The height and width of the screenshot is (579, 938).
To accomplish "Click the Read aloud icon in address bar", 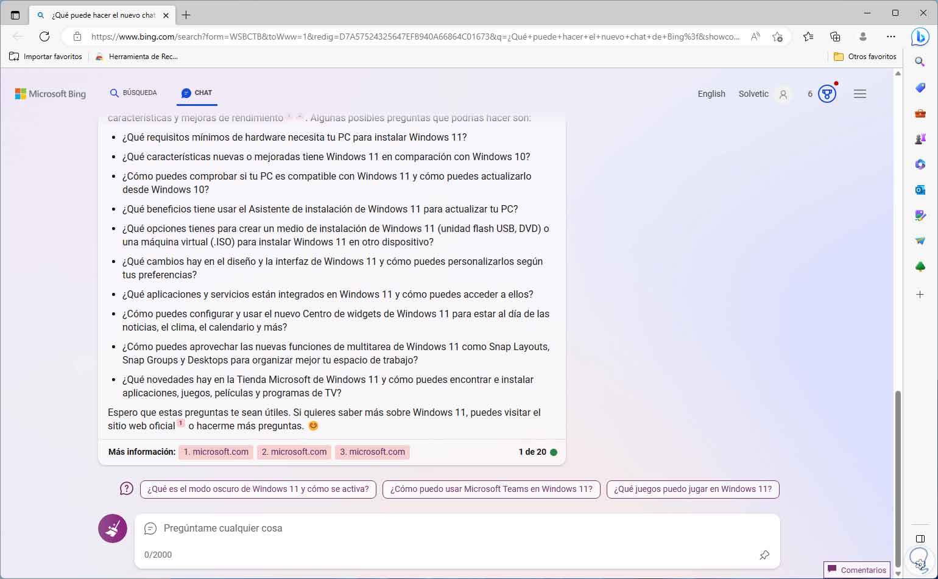I will 755,37.
